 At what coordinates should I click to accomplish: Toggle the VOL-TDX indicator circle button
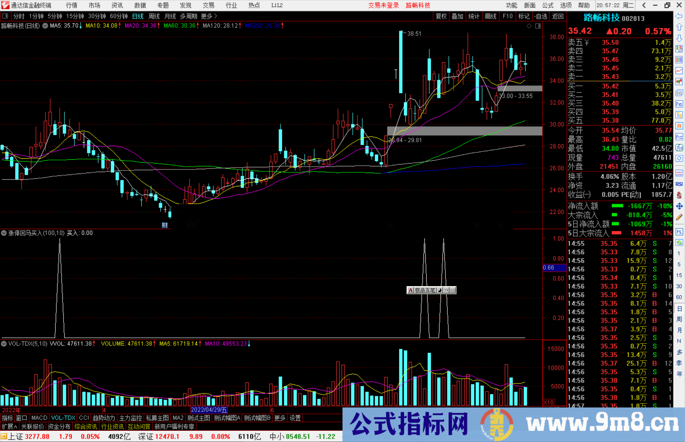point(4,344)
